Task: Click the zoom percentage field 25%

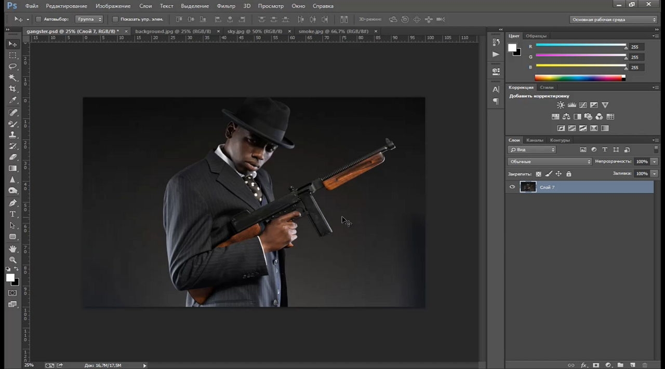Action: pos(29,365)
